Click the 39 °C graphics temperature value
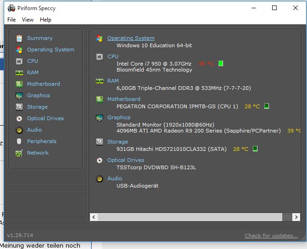Screen dimensions: 307x249 (x=294, y=131)
